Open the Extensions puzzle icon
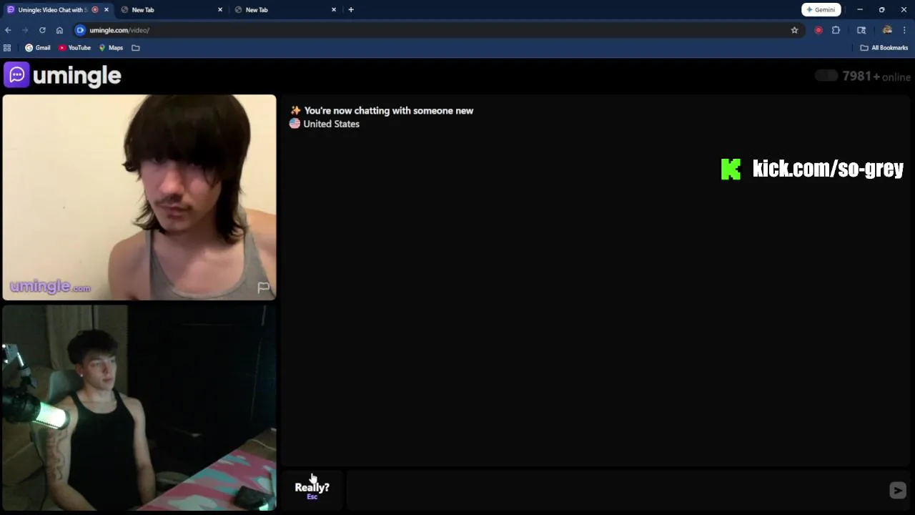Viewport: 915px width, 515px height. (x=836, y=30)
